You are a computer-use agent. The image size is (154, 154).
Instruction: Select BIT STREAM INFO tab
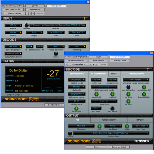(98, 74)
